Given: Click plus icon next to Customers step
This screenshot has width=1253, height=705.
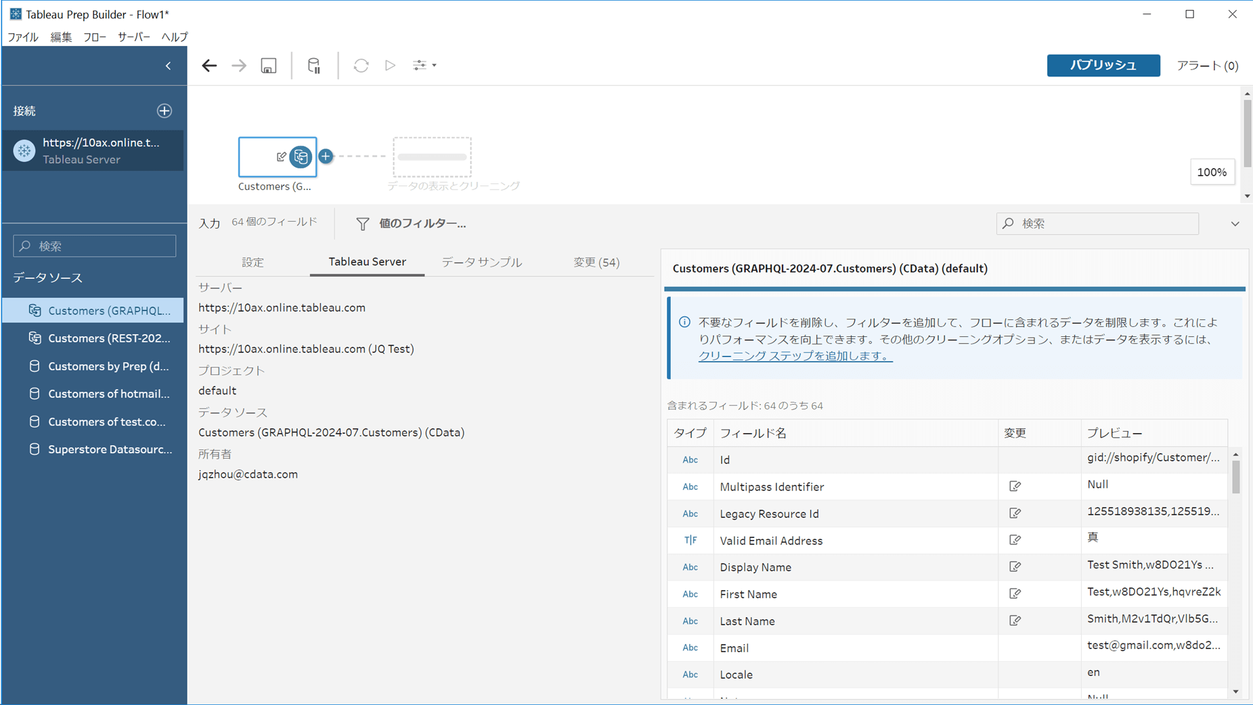Looking at the screenshot, I should coord(326,156).
